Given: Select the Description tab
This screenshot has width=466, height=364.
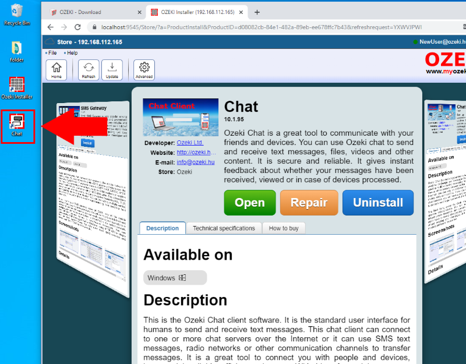Looking at the screenshot, I should tap(163, 228).
